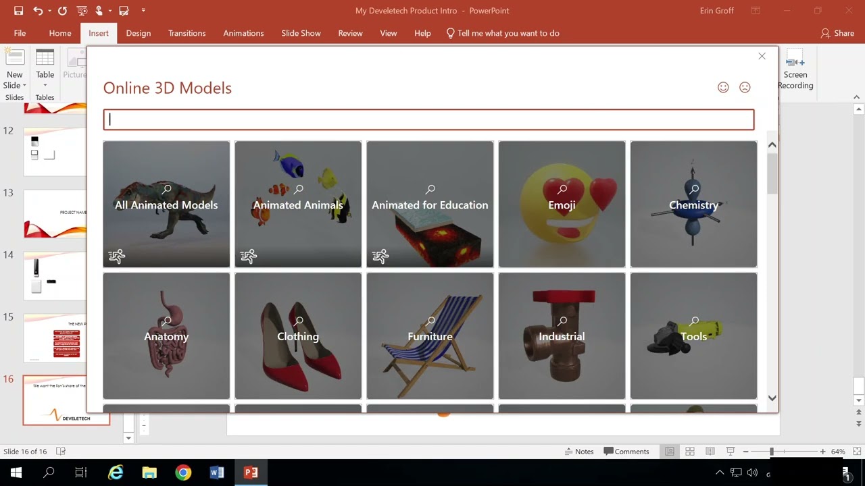Select slide 15 thumbnail
The height and width of the screenshot is (486, 865).
coord(55,338)
